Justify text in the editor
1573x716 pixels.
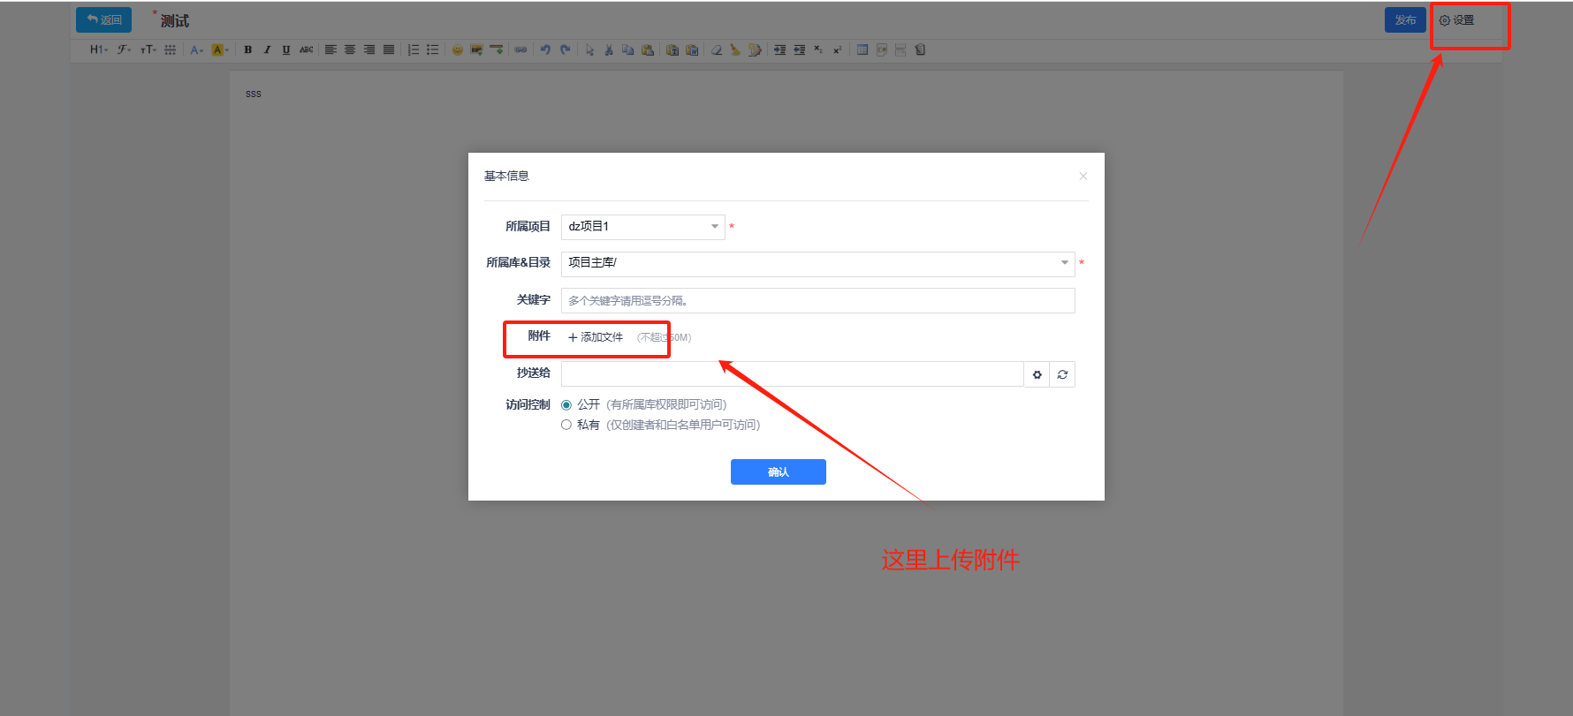pyautogui.click(x=389, y=50)
